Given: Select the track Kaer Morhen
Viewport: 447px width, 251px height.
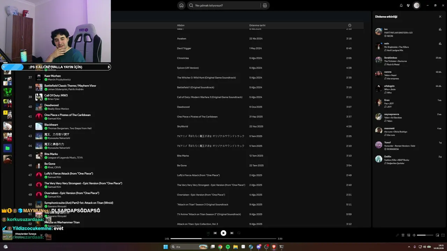Looking at the screenshot, I should (x=52, y=76).
